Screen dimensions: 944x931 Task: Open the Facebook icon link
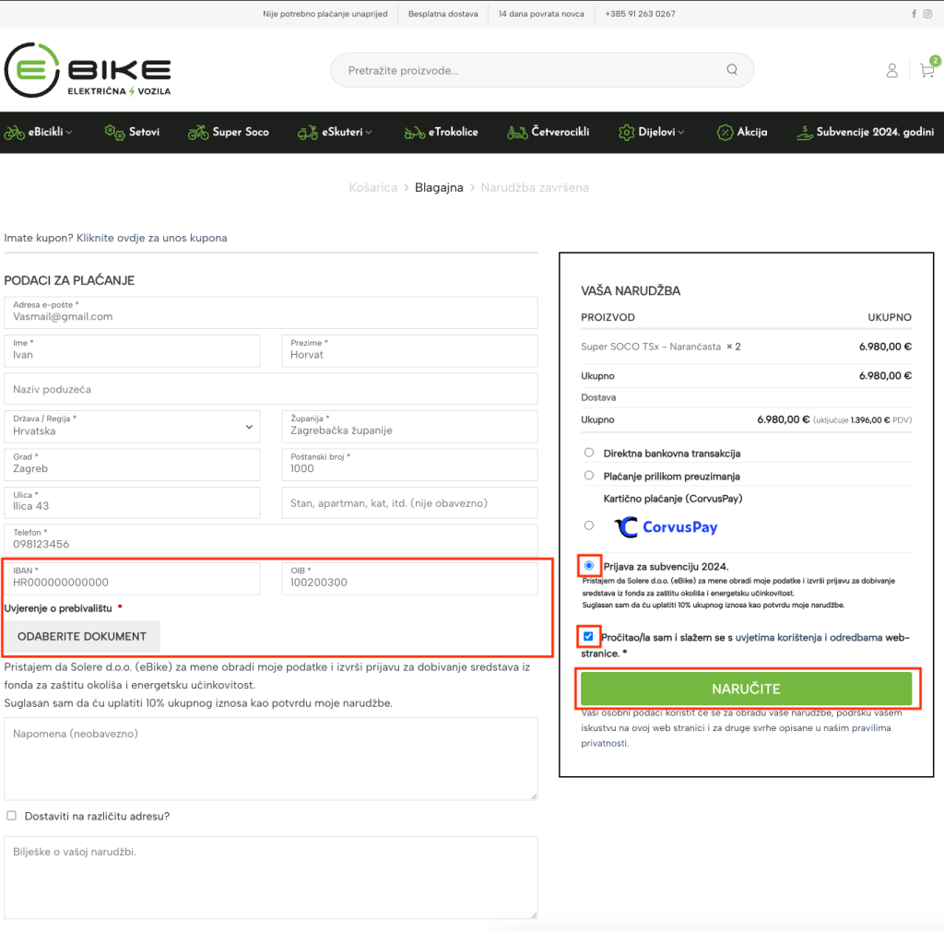pos(914,14)
